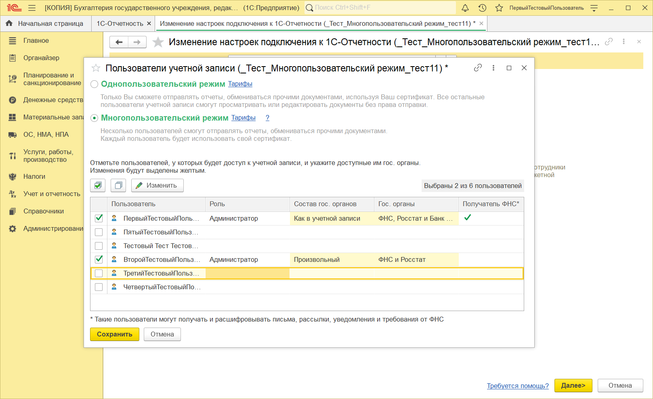Image resolution: width=653 pixels, height=399 pixels.
Task: Check ПятыйТестовыйПользователь checkbox
Action: click(x=99, y=232)
